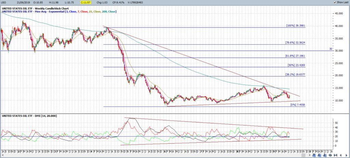
Task: Click the first blue chart tool icon
Action: (x=314, y=155)
